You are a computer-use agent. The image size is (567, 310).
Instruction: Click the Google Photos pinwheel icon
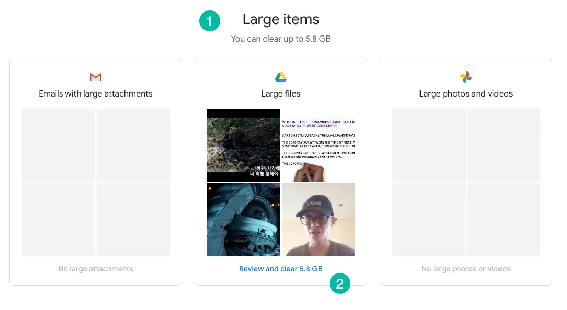(466, 77)
